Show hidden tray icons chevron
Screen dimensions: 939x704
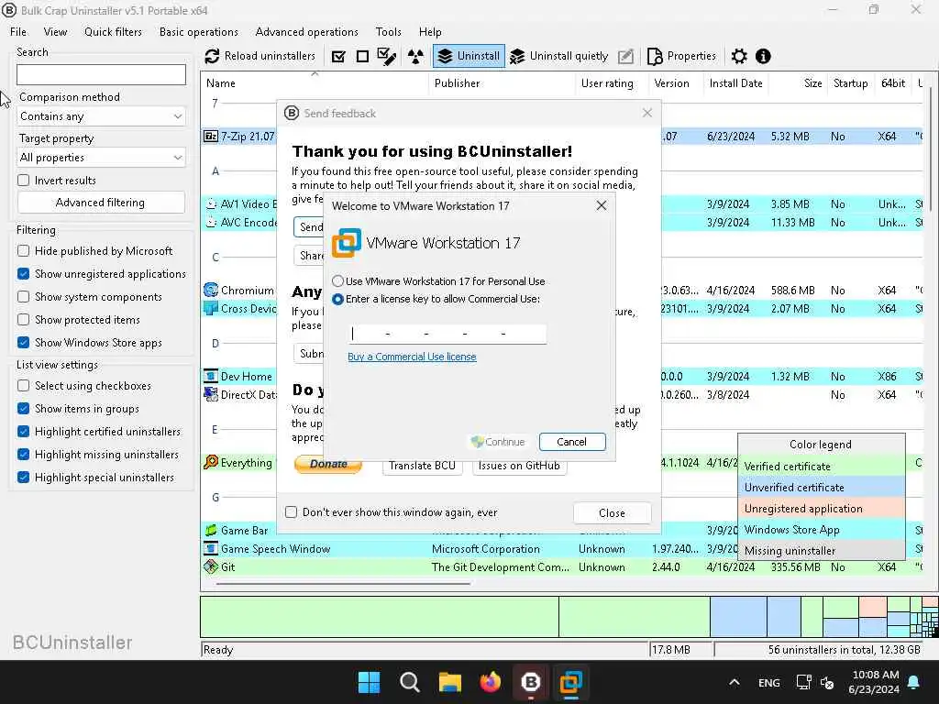coord(735,682)
